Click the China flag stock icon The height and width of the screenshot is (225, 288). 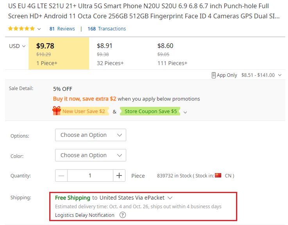[218, 175]
